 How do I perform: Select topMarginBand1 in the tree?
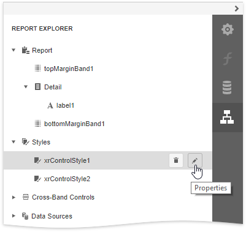pyautogui.click(x=69, y=69)
